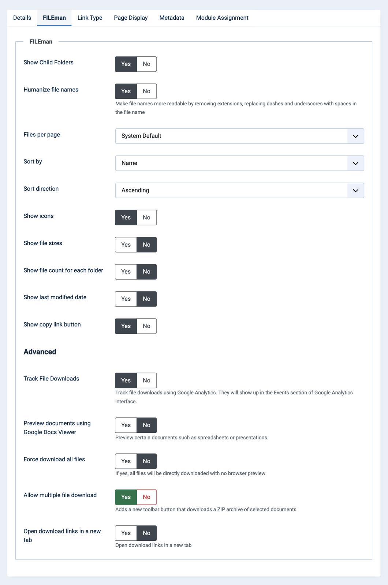Expand the Sort by dropdown
The height and width of the screenshot is (585, 388).
tap(239, 163)
